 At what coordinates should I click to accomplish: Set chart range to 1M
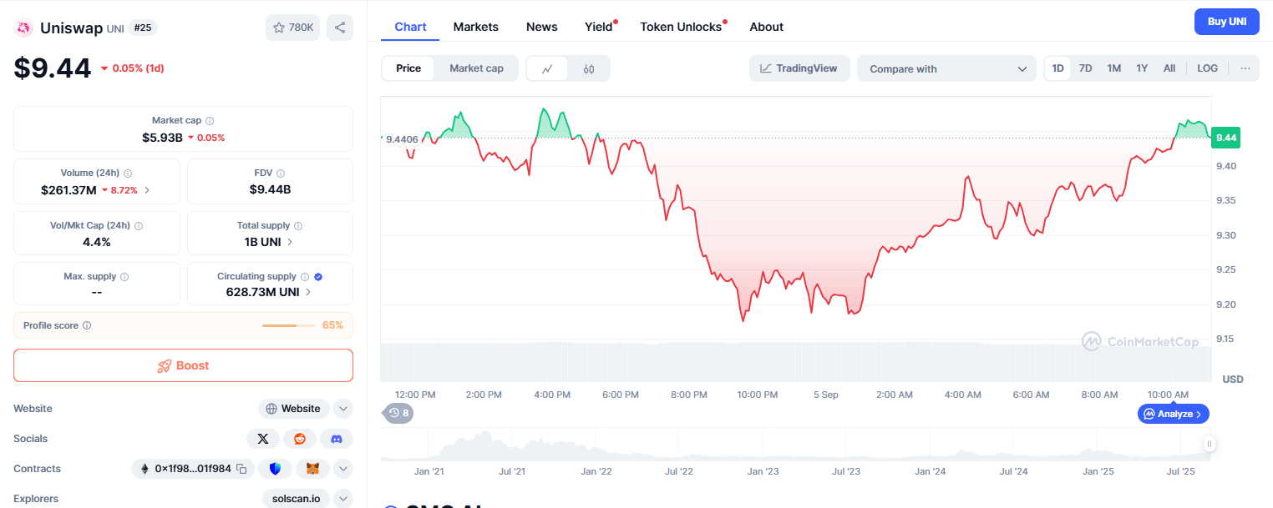[x=1113, y=68]
